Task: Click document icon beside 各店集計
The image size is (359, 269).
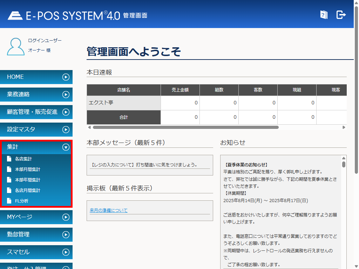Action: point(9,159)
